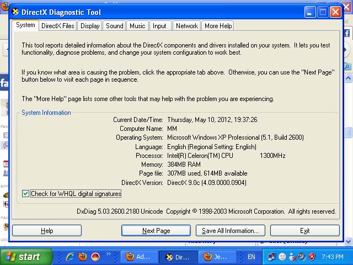Image resolution: width=353 pixels, height=265 pixels.
Task: Open the Display tab
Action: tap(90, 26)
